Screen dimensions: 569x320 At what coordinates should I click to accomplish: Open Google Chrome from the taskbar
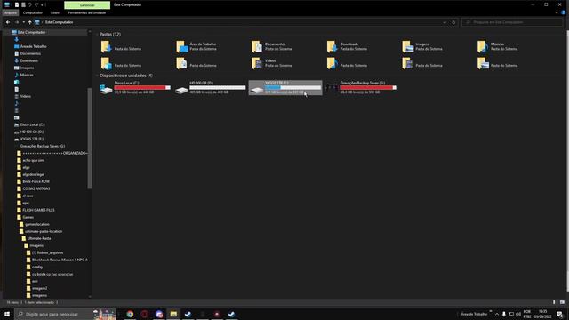pyautogui.click(x=130, y=314)
